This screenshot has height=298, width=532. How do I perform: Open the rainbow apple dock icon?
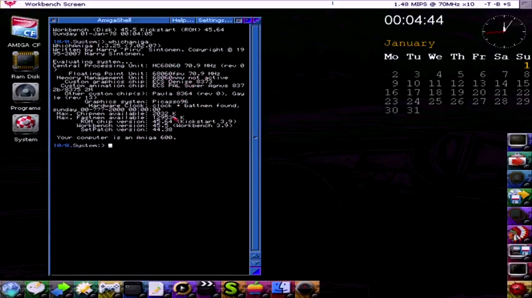[255, 289]
